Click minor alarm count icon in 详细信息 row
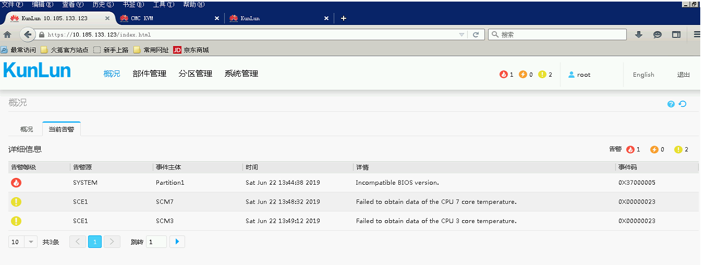Screen dimensions: 706x265 (678, 150)
